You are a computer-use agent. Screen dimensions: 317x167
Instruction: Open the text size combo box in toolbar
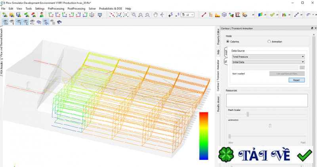(187, 15)
